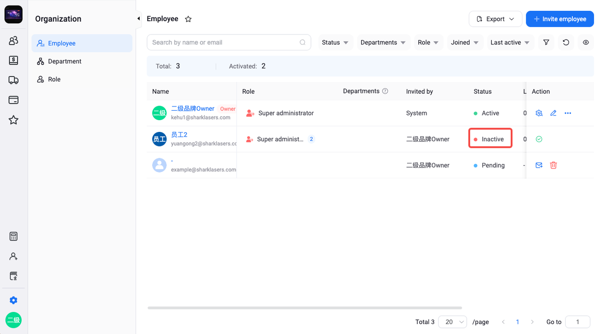Open the delivery truck icon in left rail
Image resolution: width=603 pixels, height=334 pixels.
[x=14, y=80]
